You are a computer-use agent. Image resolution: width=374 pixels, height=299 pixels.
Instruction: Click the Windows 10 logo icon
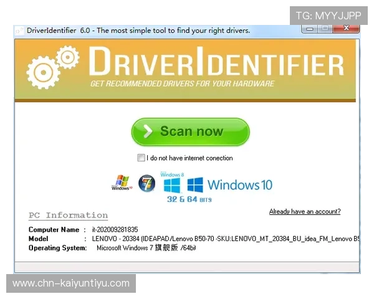tap(195, 185)
